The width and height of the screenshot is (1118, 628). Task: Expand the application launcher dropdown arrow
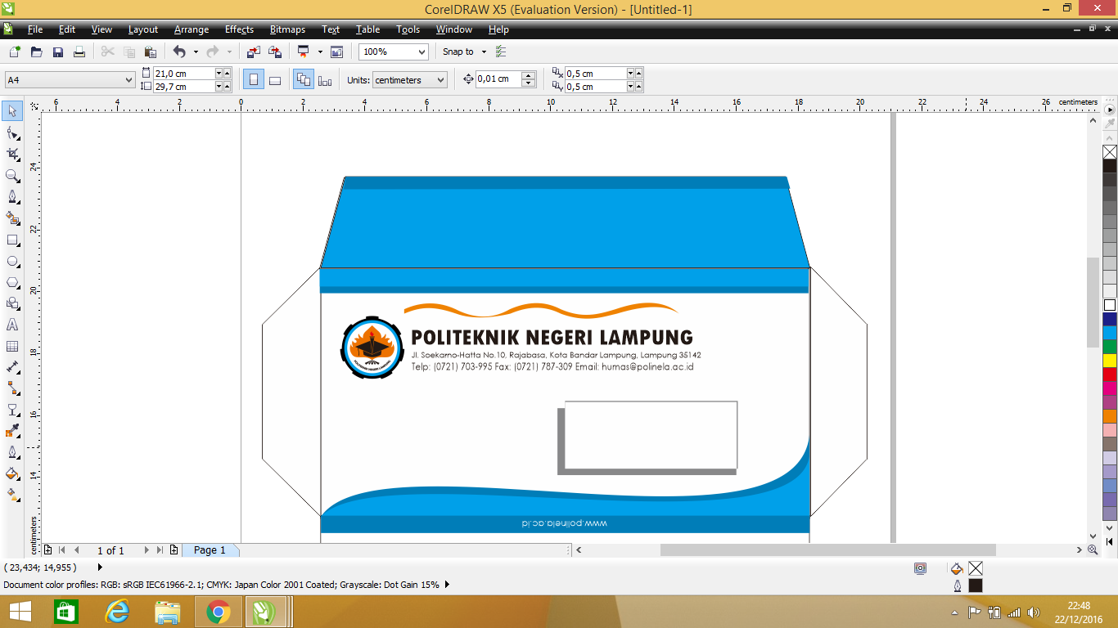(x=320, y=52)
